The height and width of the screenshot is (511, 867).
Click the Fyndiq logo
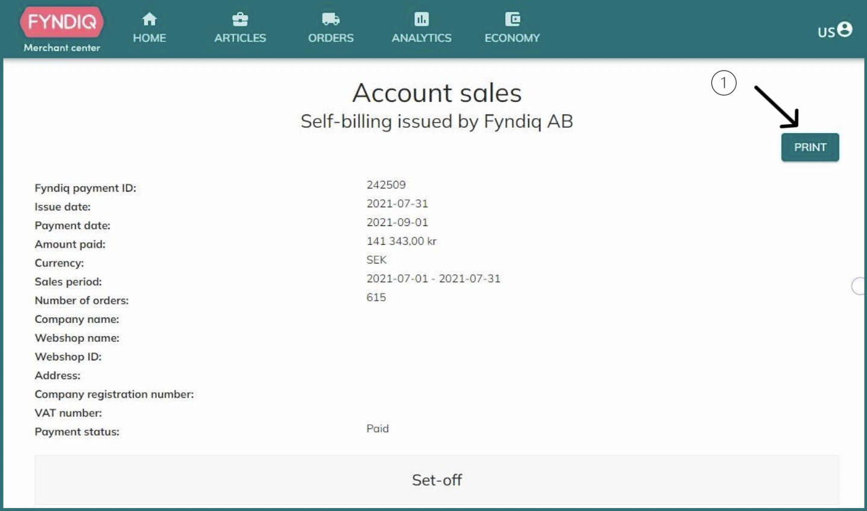[61, 22]
